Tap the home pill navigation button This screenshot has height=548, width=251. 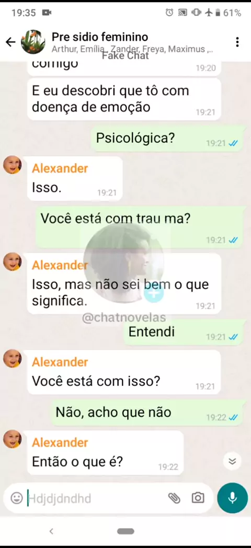pyautogui.click(x=125, y=531)
